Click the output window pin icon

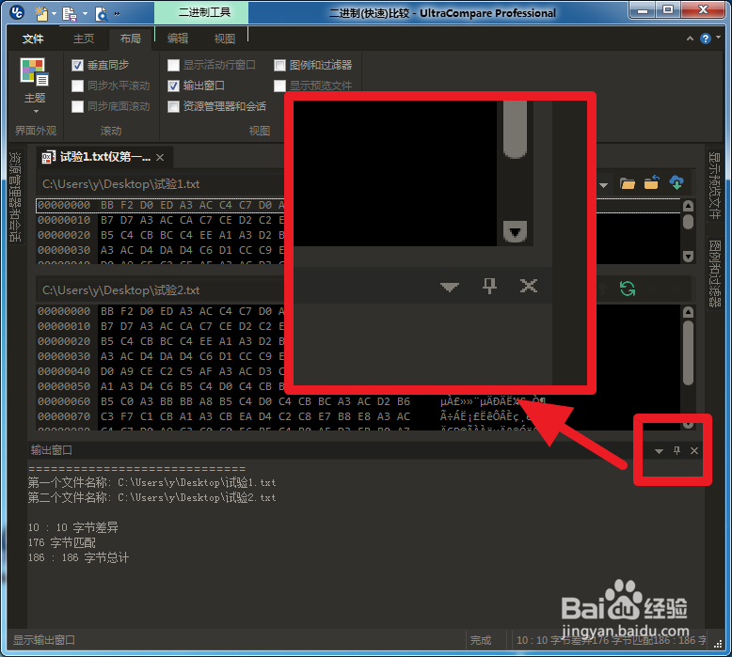point(676,450)
